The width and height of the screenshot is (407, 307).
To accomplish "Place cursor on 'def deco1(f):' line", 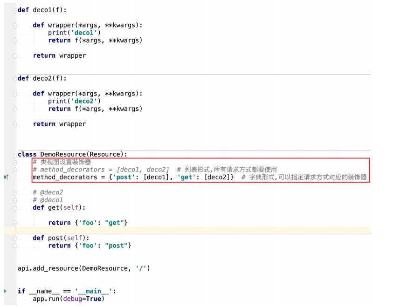I will (x=42, y=10).
